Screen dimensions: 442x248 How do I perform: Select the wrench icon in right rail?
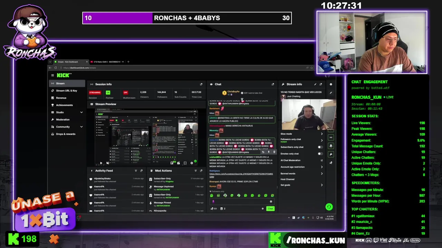331,154
